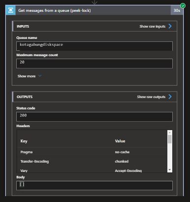Select the Maximum message count field

[95, 64]
